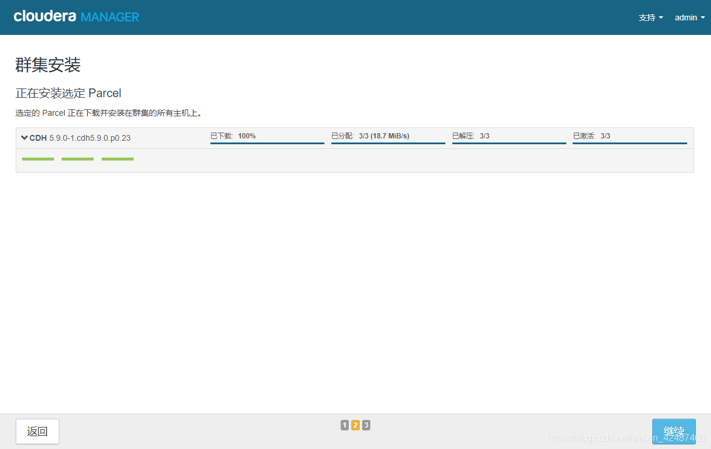Click the third green host status bar
This screenshot has width=711, height=449.
117,159
